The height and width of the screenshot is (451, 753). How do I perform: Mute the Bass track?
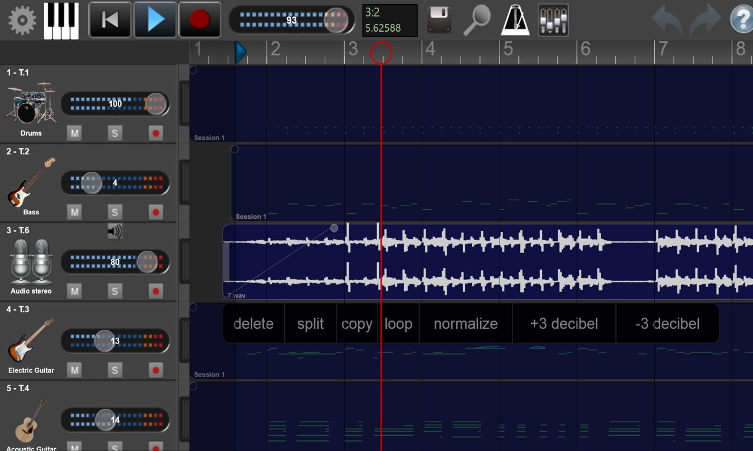tap(74, 212)
